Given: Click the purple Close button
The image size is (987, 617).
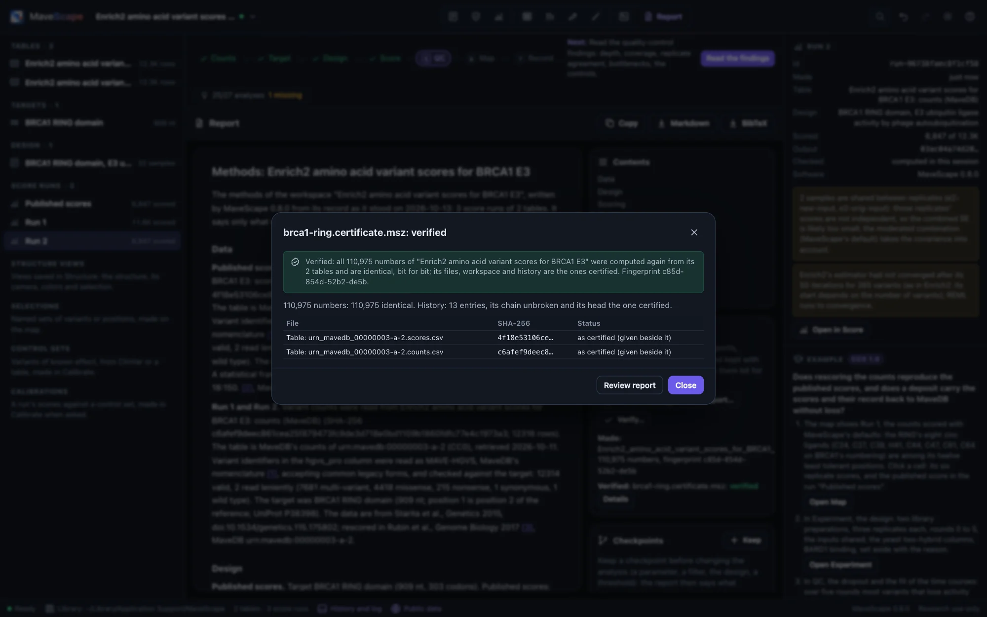Looking at the screenshot, I should click(x=685, y=386).
